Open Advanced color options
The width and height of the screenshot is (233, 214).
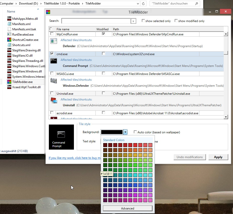(128, 208)
